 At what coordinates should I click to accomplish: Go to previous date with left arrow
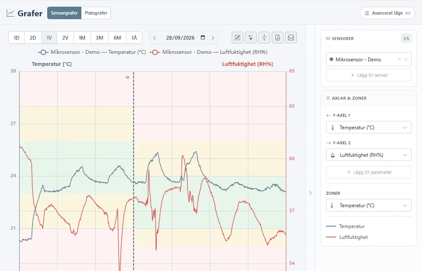click(x=154, y=38)
